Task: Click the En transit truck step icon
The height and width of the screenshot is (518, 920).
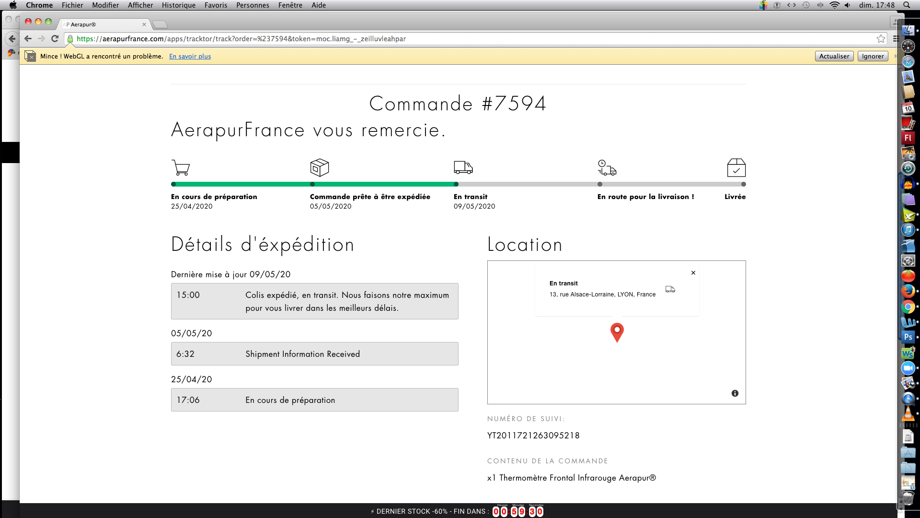Action: pyautogui.click(x=463, y=167)
